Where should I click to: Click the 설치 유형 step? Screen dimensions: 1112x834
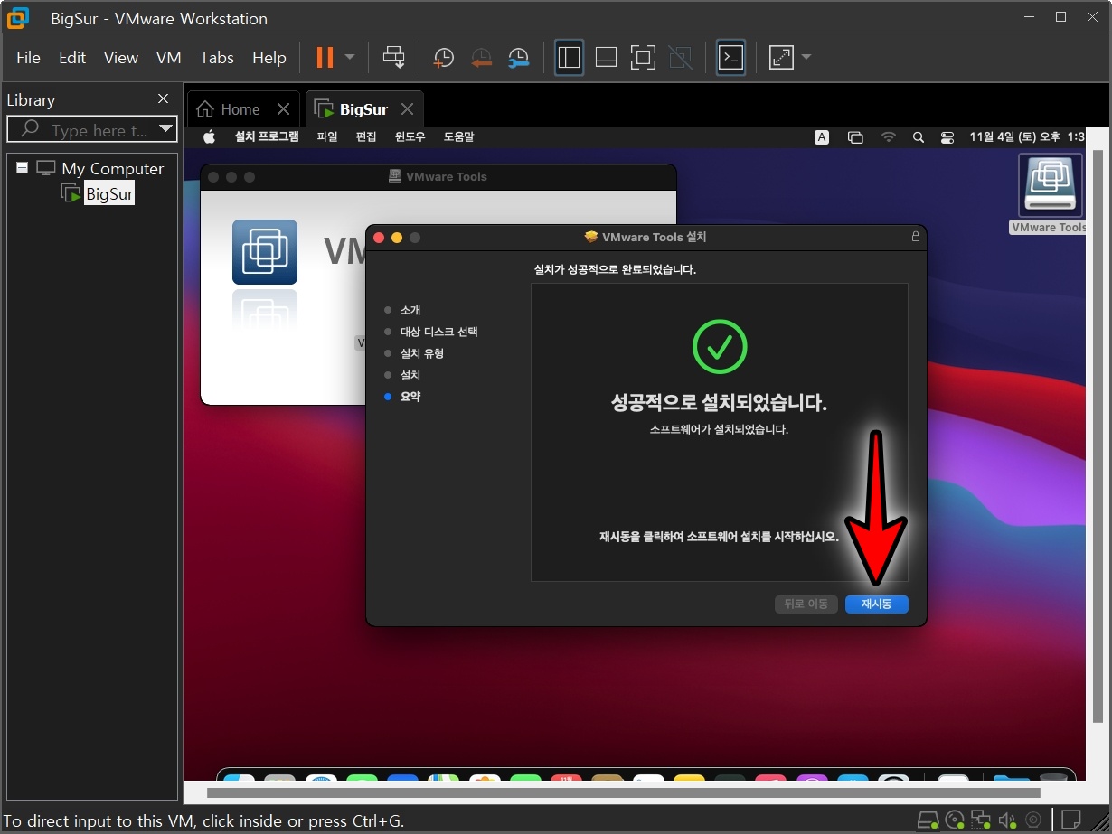[422, 353]
